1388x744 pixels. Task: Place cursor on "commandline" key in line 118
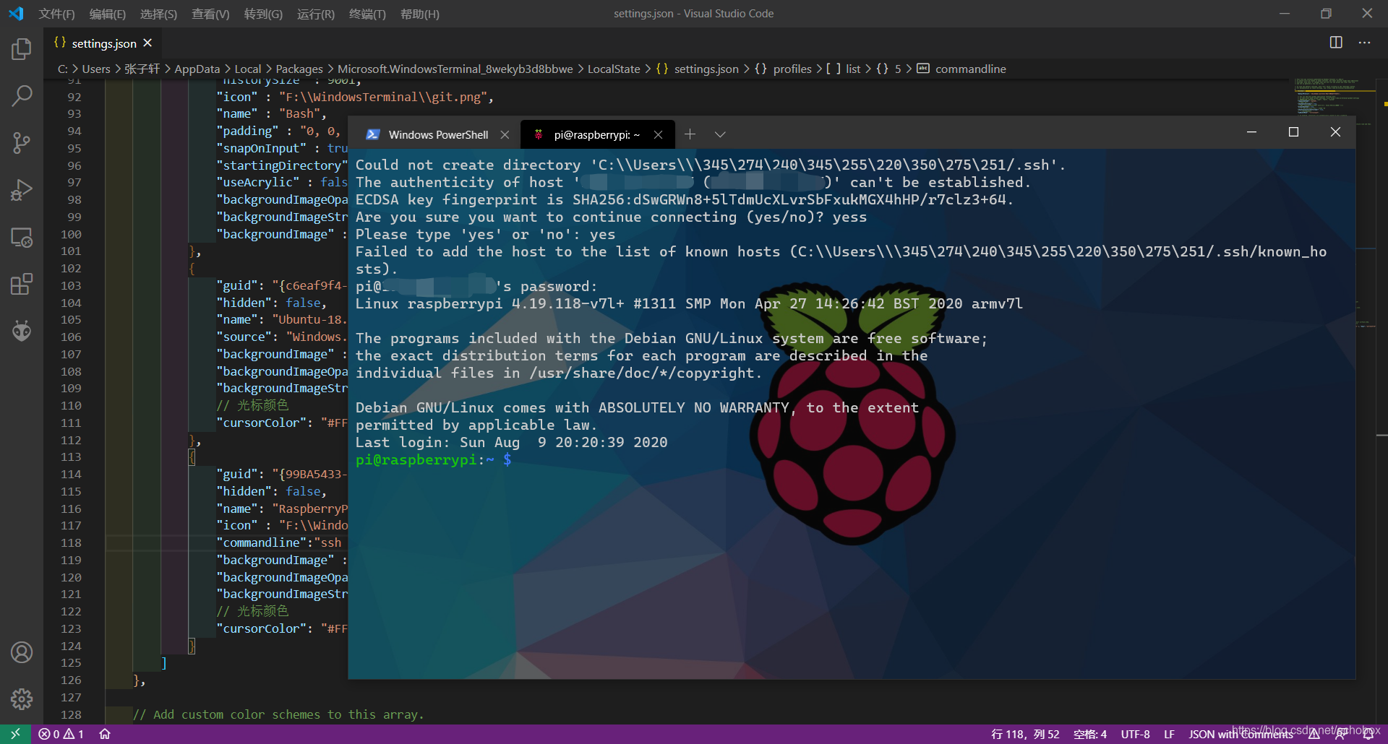point(261,542)
